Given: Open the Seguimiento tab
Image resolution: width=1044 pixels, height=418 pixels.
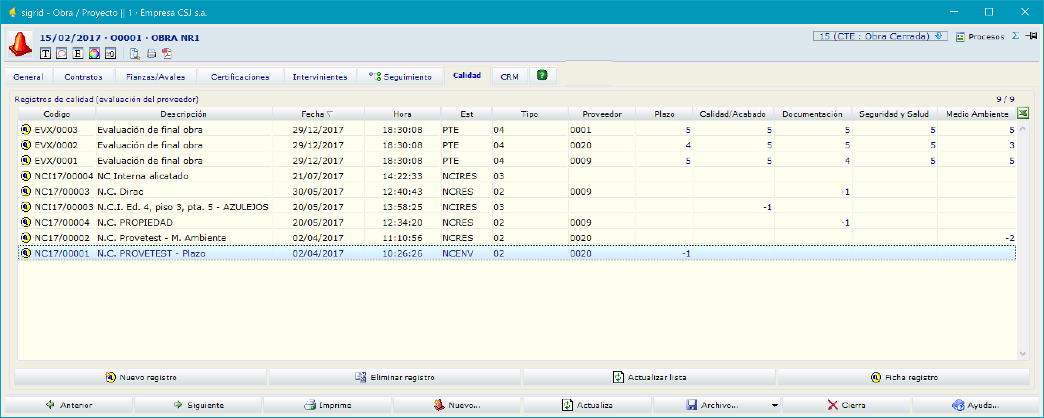Looking at the screenshot, I should (400, 76).
